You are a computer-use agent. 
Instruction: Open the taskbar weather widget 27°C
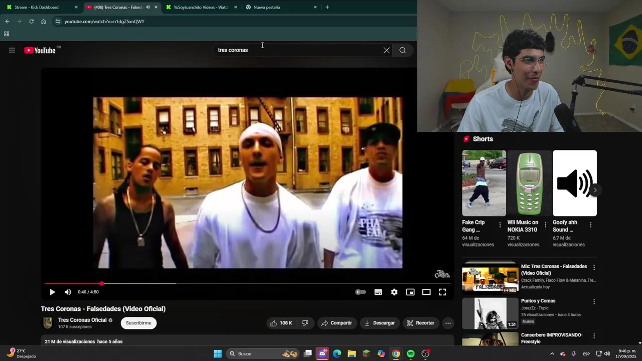21,353
